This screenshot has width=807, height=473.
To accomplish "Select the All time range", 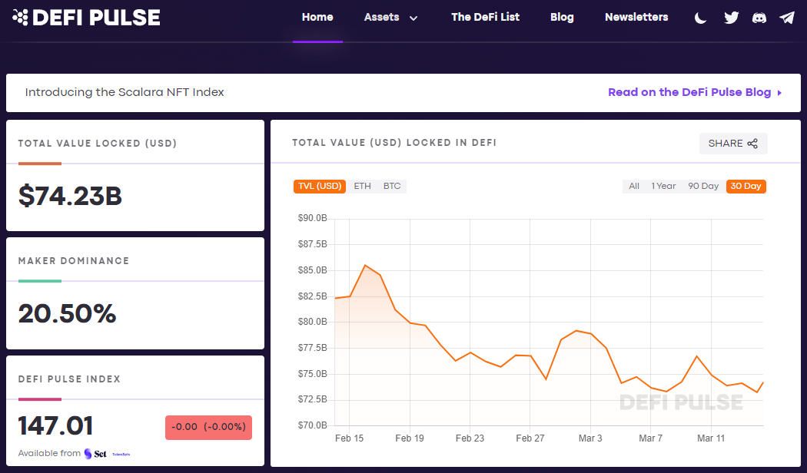I will [x=634, y=186].
